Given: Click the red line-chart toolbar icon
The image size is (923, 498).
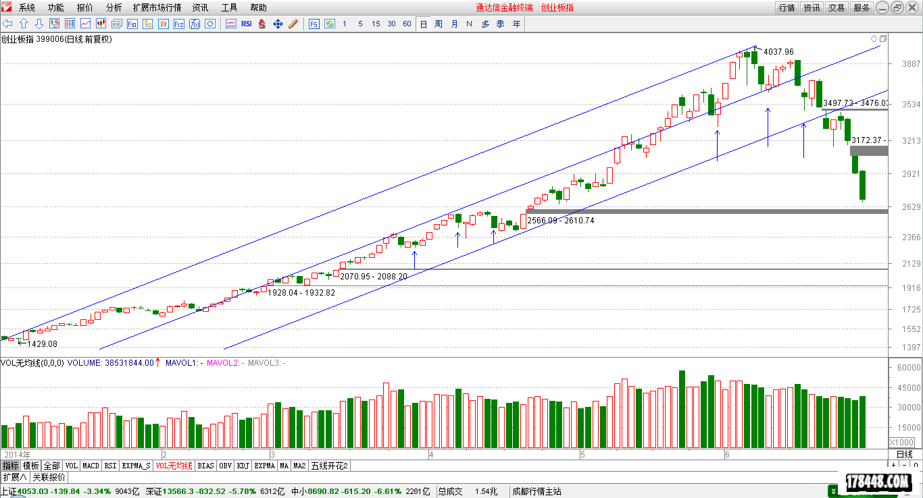Looking at the screenshot, I should 85,24.
